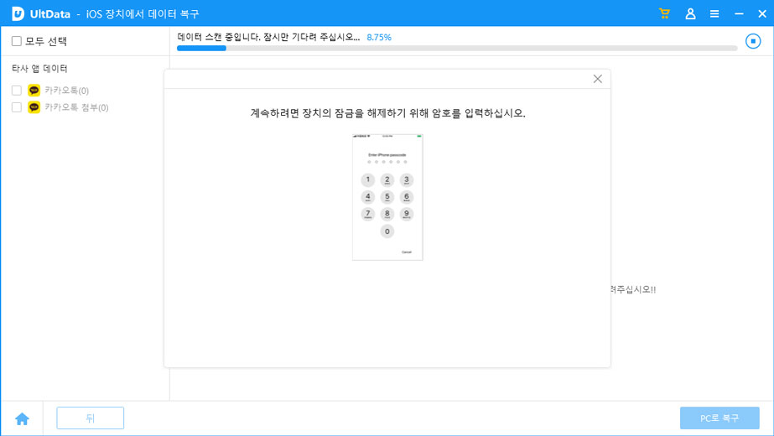The height and width of the screenshot is (436, 774).
Task: Click the KakaoTalk icon beside 카카오톡(0)
Action: [x=34, y=91]
